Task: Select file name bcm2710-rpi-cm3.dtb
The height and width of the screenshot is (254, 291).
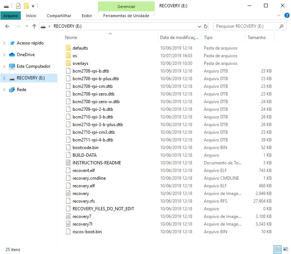Action: pos(94,132)
